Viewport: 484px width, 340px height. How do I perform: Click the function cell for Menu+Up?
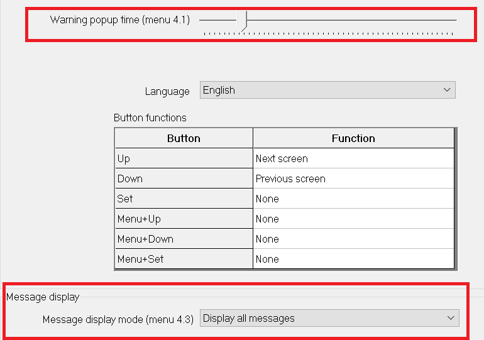pyautogui.click(x=353, y=219)
